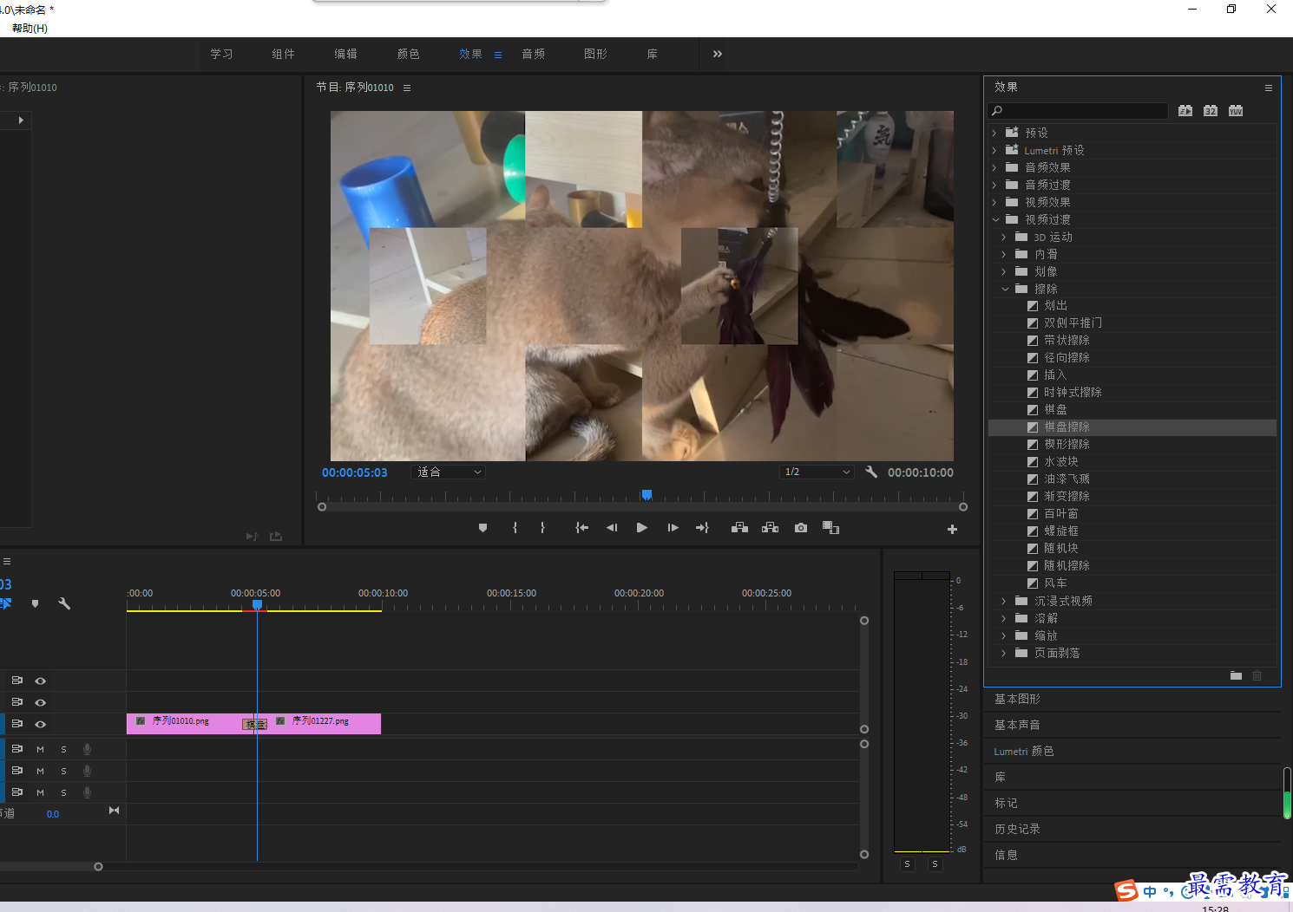Hide the top video track output
The image size is (1293, 912).
[40, 681]
